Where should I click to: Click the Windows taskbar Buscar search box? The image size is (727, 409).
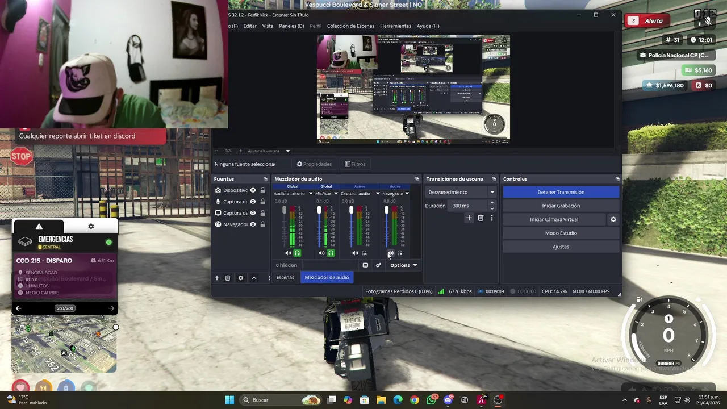tap(280, 400)
